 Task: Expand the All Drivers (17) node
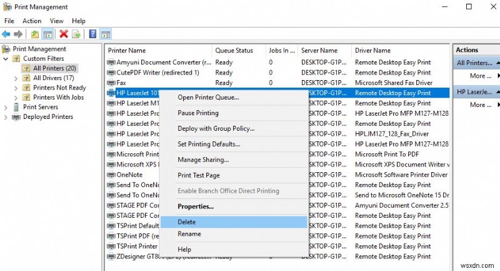(16, 78)
